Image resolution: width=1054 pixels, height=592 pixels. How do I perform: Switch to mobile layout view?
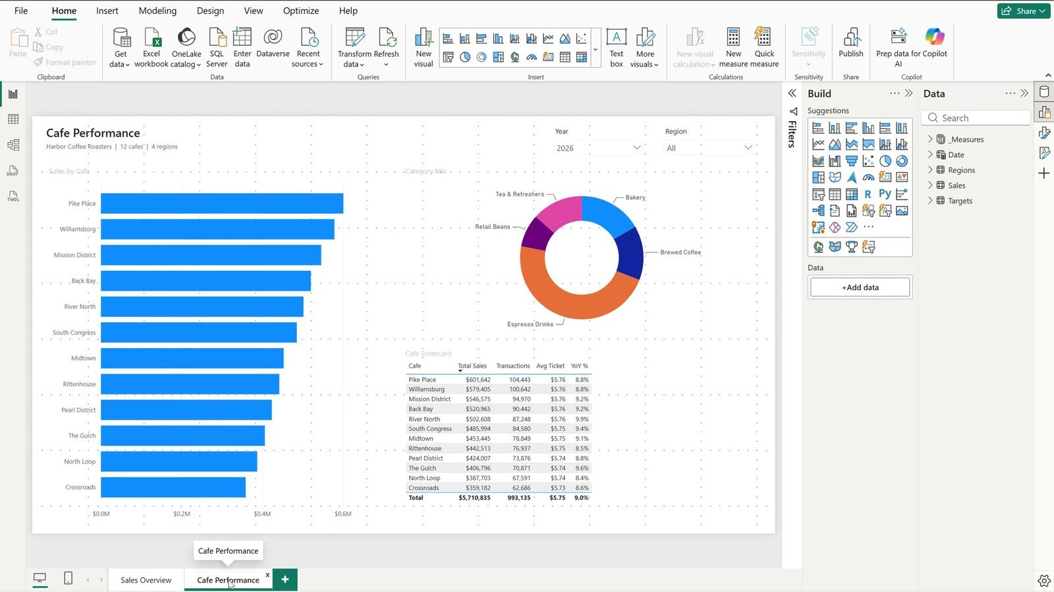68,578
